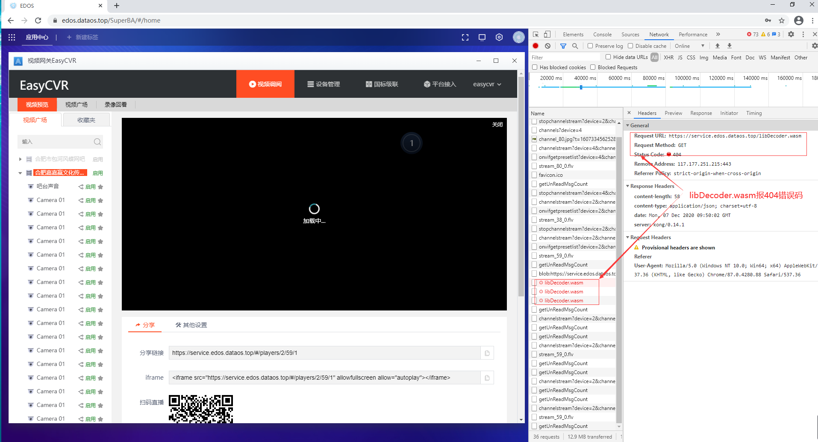Open the Timing tab of the request
818x442 pixels.
point(754,113)
